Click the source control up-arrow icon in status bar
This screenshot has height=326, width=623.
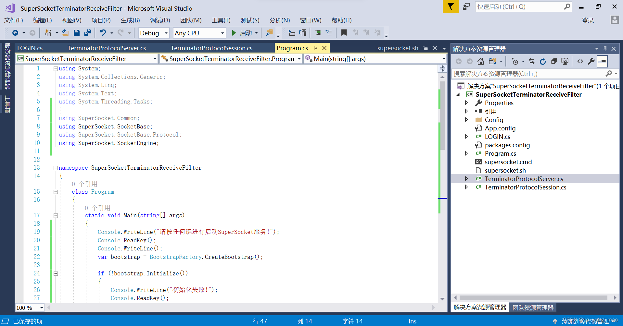pyautogui.click(x=555, y=321)
